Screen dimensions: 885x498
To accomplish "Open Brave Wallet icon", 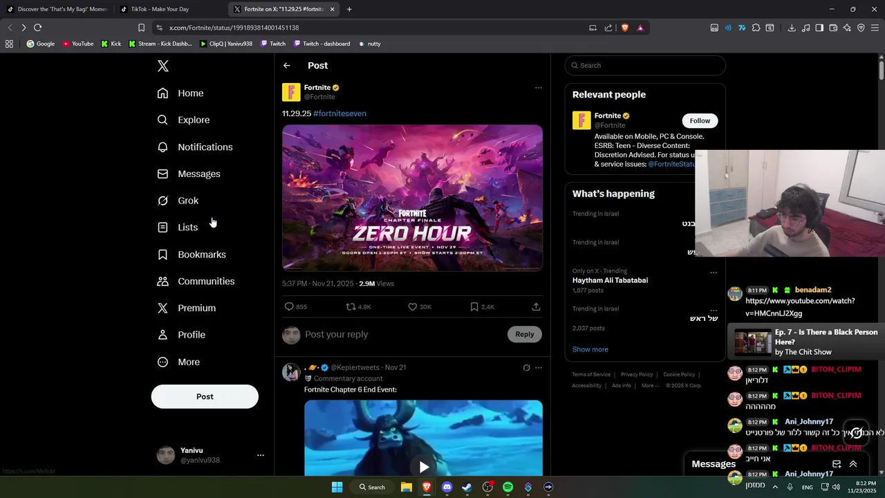I will (x=833, y=28).
